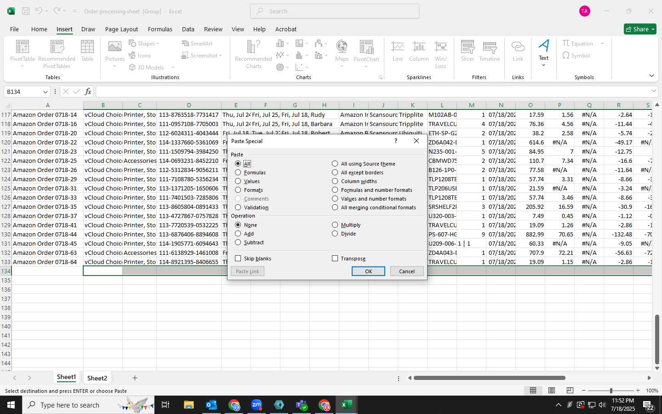Select All using Source theme
Viewport: 662px width, 414px height.
point(363,164)
